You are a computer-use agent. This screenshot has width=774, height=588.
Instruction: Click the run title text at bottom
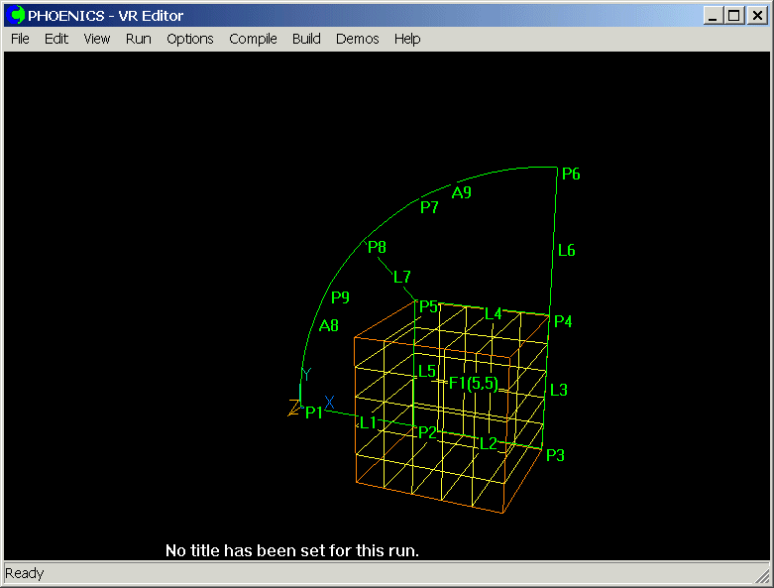point(292,550)
